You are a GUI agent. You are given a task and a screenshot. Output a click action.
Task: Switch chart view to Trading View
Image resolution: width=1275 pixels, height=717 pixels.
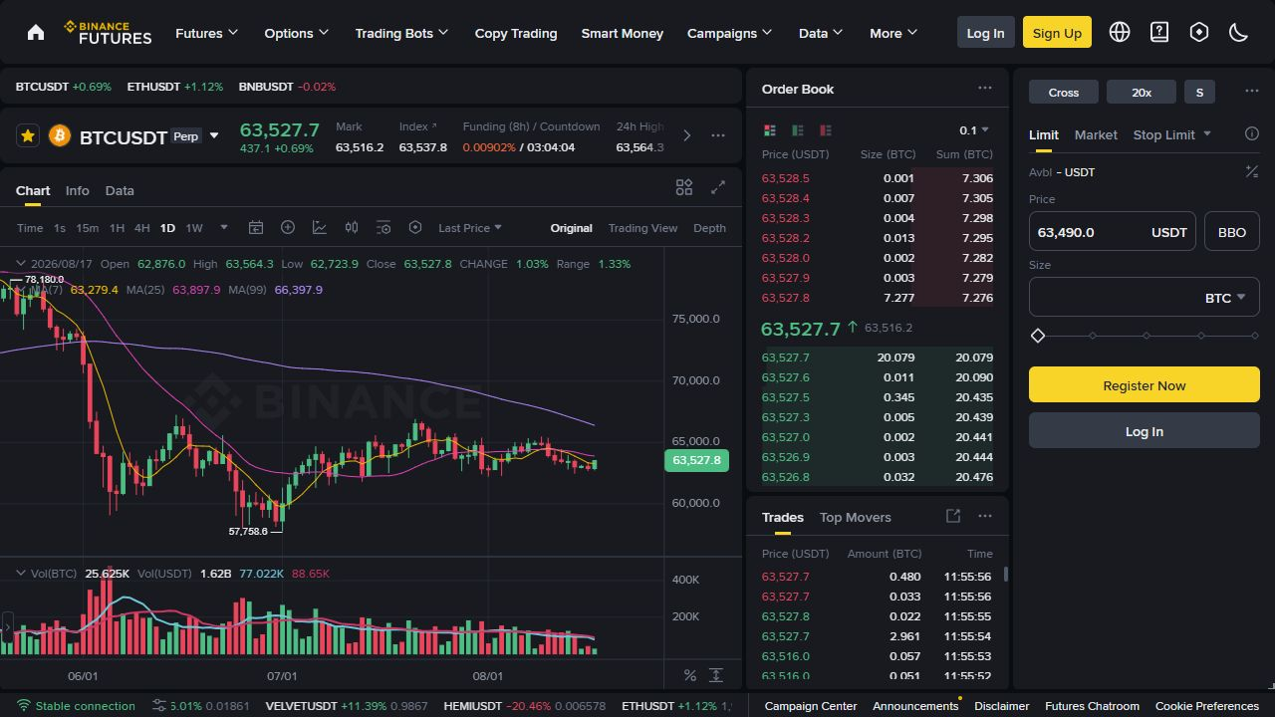click(x=642, y=228)
